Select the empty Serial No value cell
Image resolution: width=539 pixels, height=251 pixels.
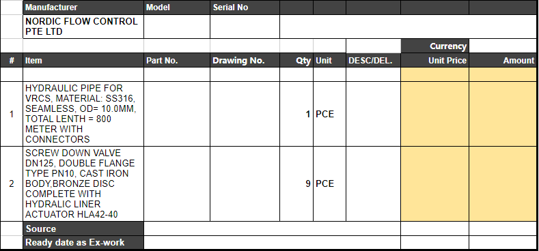(245, 27)
